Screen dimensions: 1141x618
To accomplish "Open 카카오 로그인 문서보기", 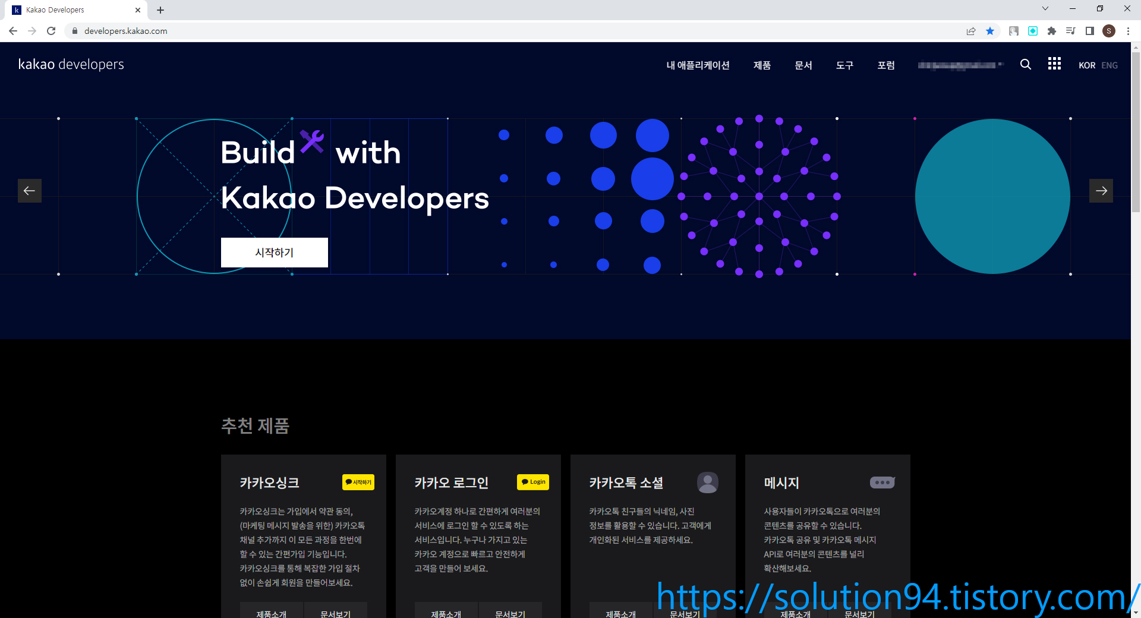I will (510, 611).
